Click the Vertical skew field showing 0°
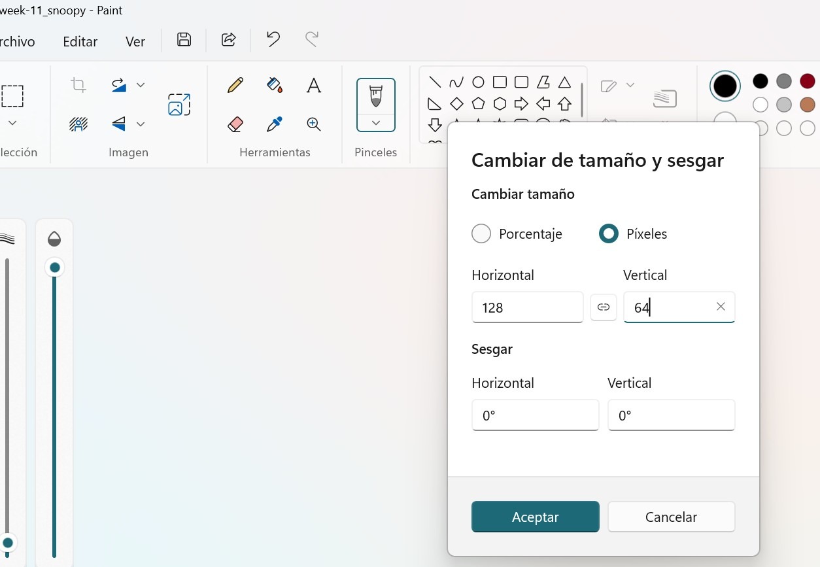Screen dimensions: 820x567 (672, 415)
